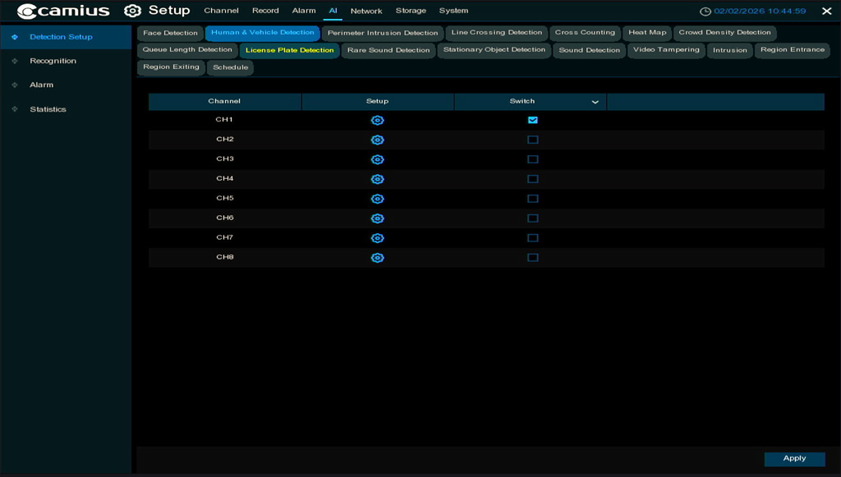Screen dimensions: 841x477
Task: Open the Heat Map tab
Action: click(x=647, y=33)
